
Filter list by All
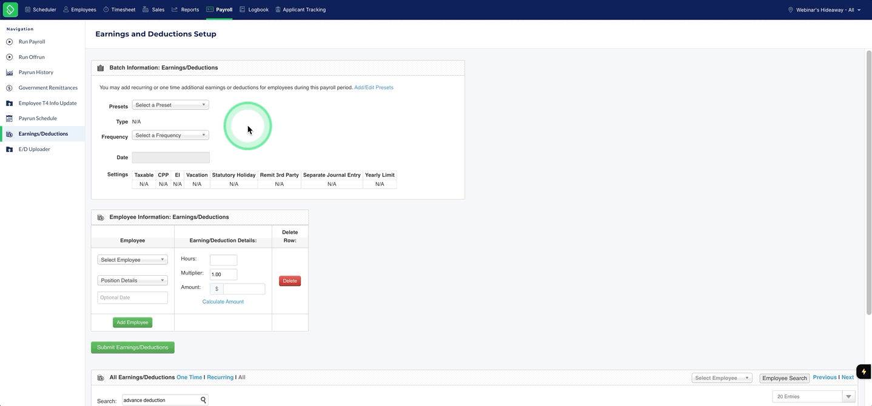pyautogui.click(x=241, y=378)
